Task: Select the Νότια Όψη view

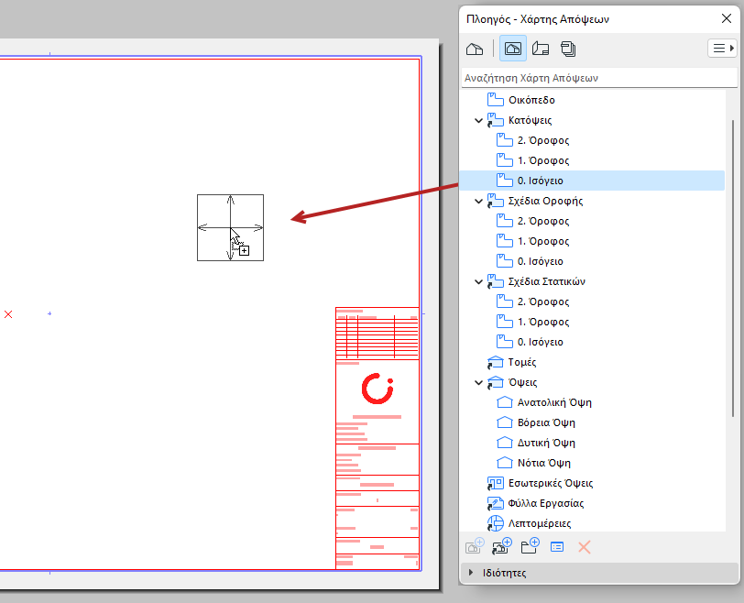Action: click(x=533, y=463)
